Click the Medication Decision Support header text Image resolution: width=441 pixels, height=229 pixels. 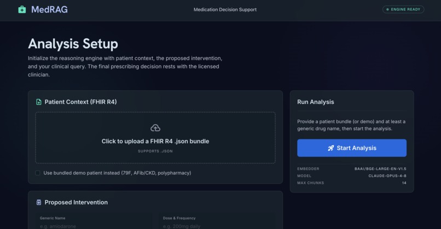tap(225, 9)
